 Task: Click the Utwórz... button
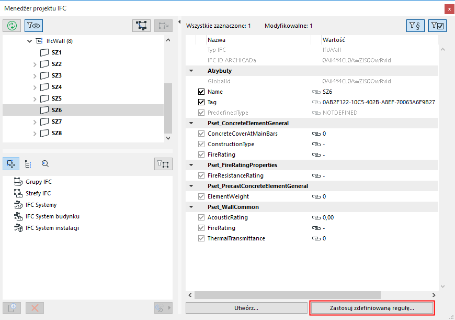[246, 308]
